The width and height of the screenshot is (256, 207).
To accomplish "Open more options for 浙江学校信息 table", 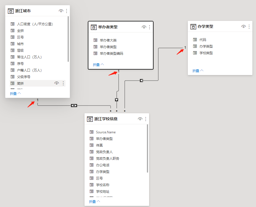I will pos(146,119).
